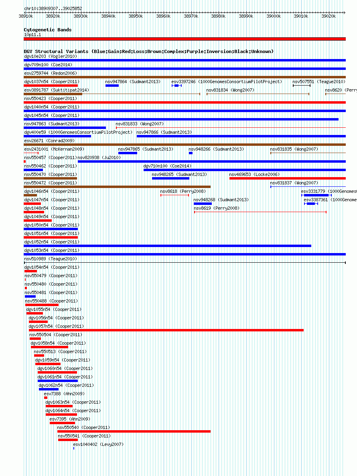Image resolution: width=357 pixels, height=476 pixels.
Task: Select dgv1037n54 (Cooper2011) variant label
Action: pos(51,82)
